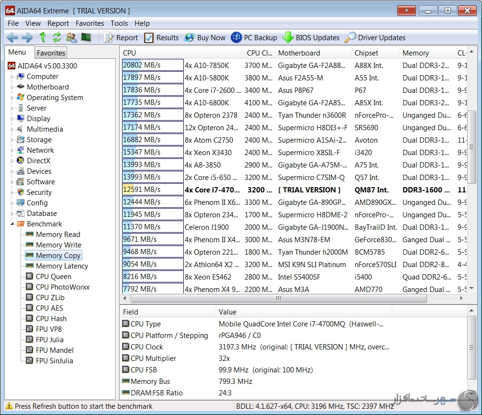Expand the Operating System tree node
This screenshot has width=482, height=415.
click(12, 98)
